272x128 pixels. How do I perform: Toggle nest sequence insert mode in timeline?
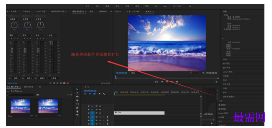click(x=85, y=94)
